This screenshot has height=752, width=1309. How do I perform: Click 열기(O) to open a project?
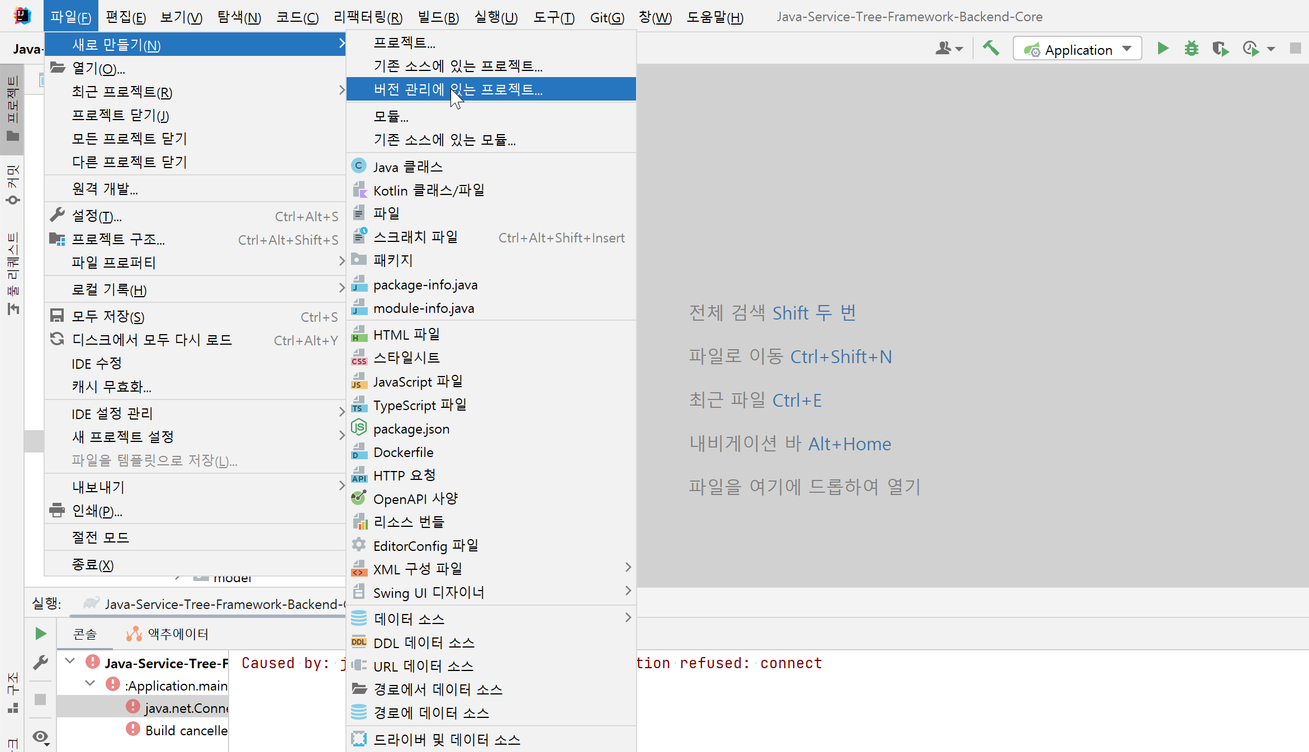click(195, 68)
